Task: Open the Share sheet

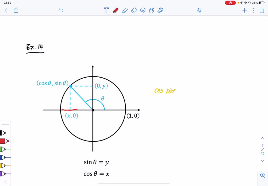Action: click(x=16, y=10)
